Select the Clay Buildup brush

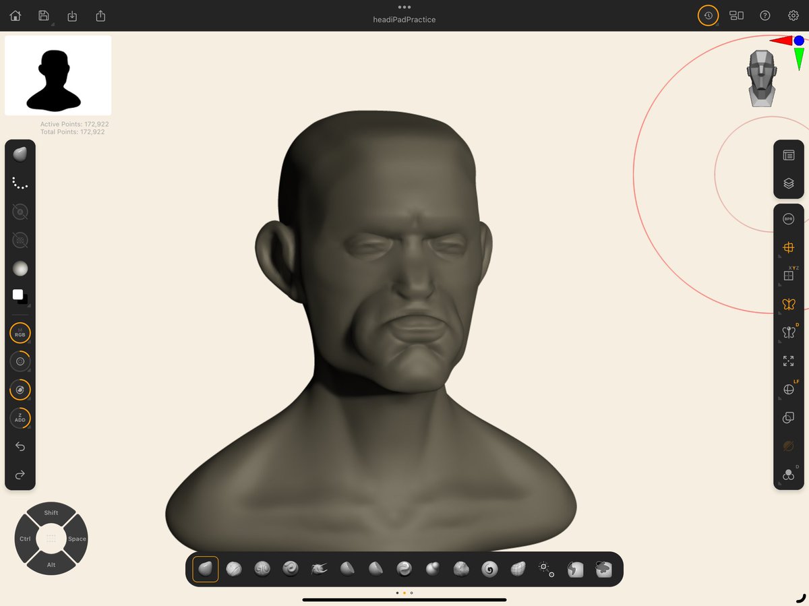(234, 570)
